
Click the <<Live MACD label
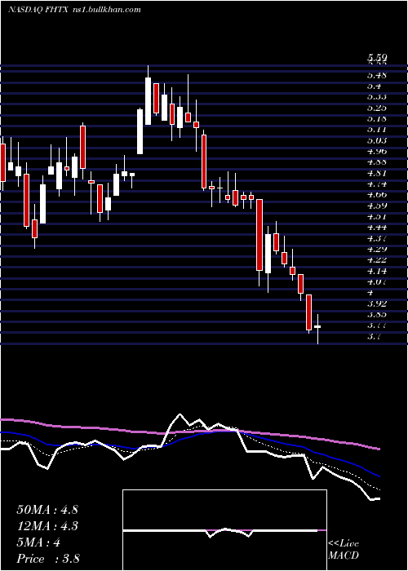click(344, 550)
